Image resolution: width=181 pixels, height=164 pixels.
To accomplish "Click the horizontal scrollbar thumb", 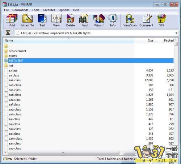I will [63, 153].
